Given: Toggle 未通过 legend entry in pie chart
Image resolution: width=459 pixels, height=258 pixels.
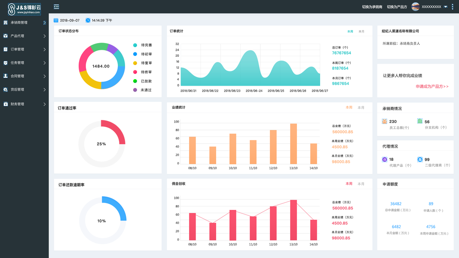Looking at the screenshot, I should coord(143,90).
